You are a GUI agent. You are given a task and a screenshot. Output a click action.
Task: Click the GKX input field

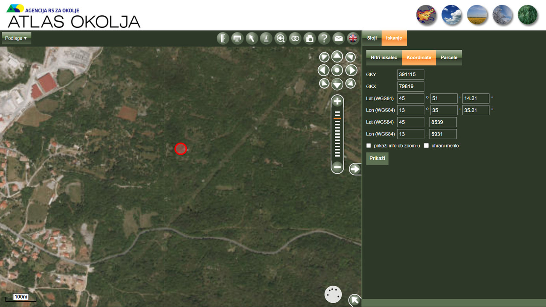tap(411, 87)
